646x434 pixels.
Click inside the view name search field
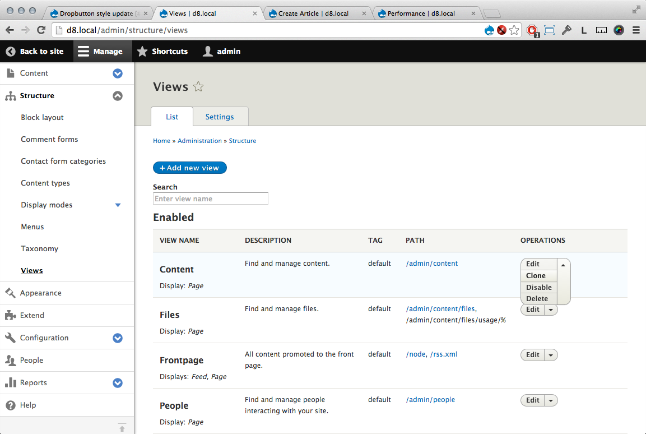pyautogui.click(x=210, y=198)
